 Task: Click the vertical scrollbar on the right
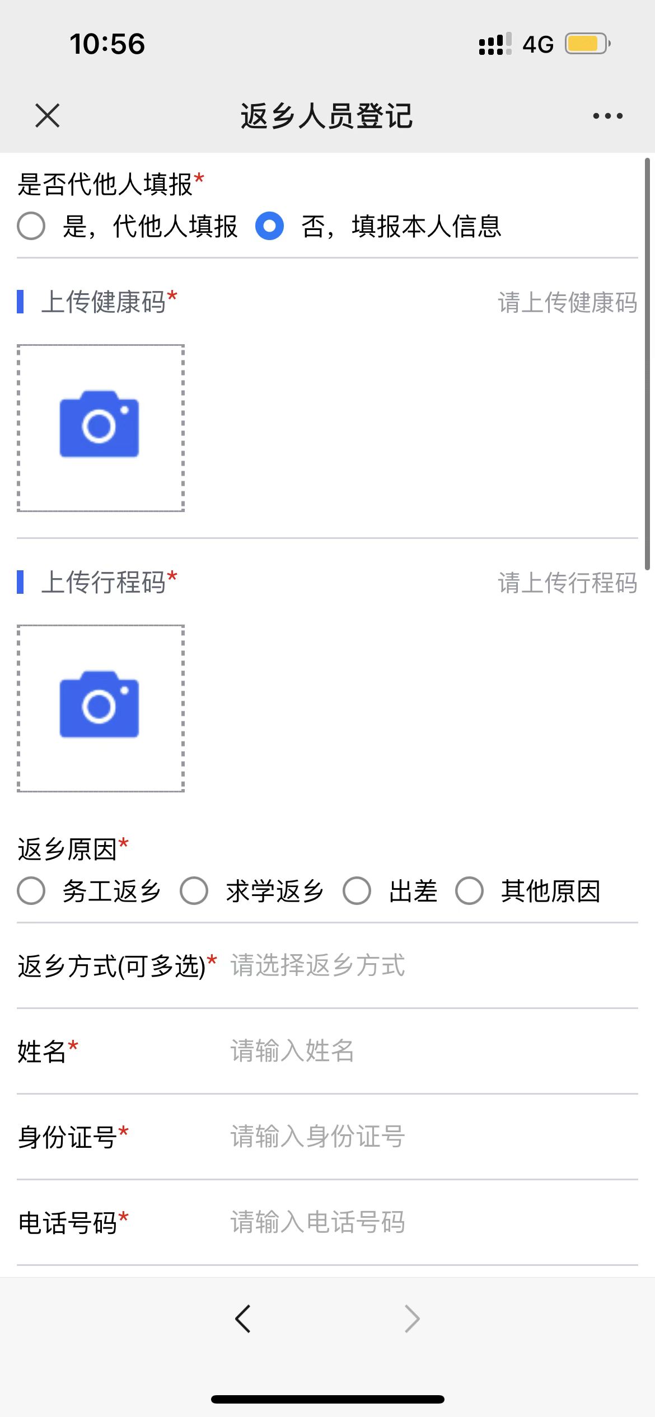pos(648,364)
